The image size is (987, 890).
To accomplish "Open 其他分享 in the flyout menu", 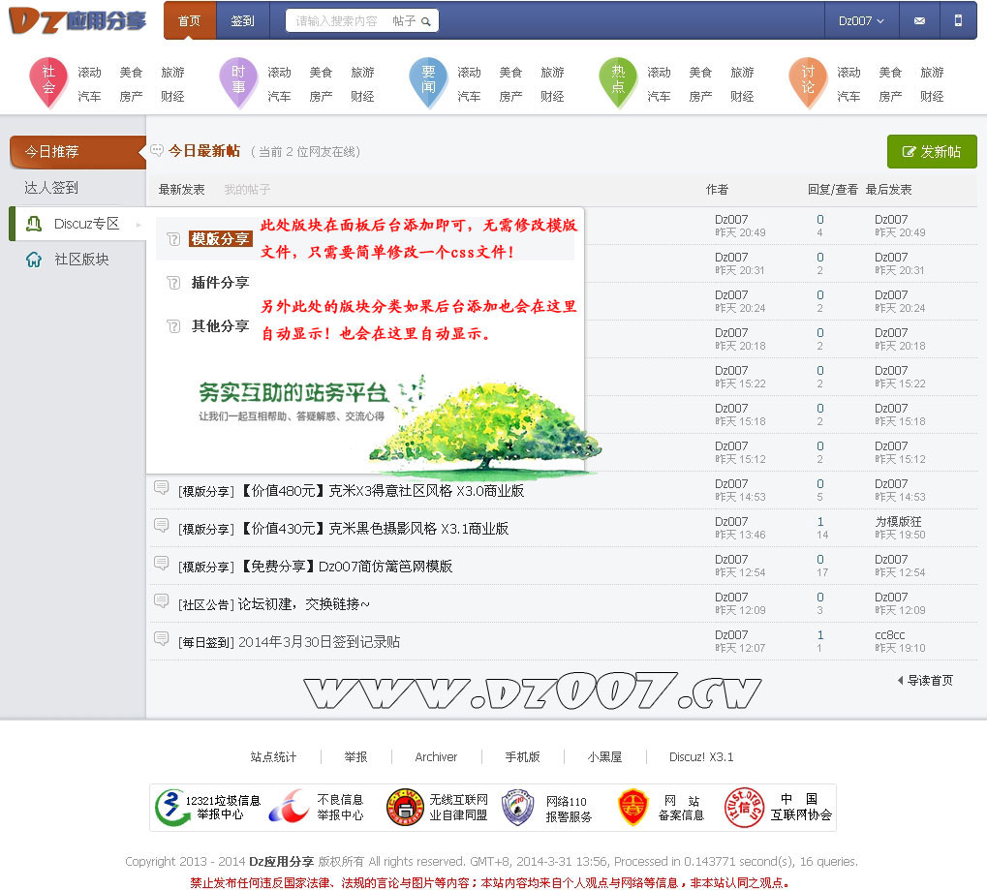I will tap(220, 326).
